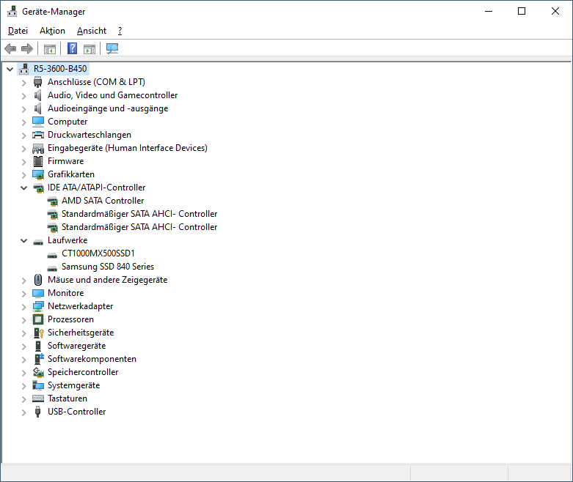Expand the Monitore category
Viewport: 573px width, 482px height.
[23, 294]
